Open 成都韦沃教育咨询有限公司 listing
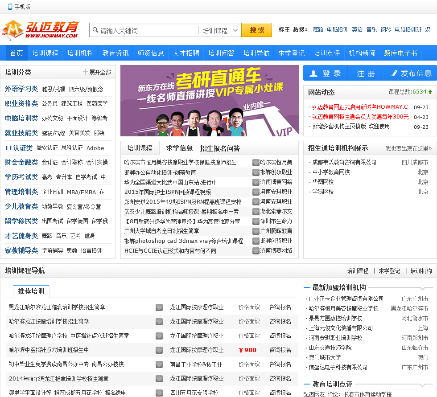The width and height of the screenshot is (437, 397). 344,162
